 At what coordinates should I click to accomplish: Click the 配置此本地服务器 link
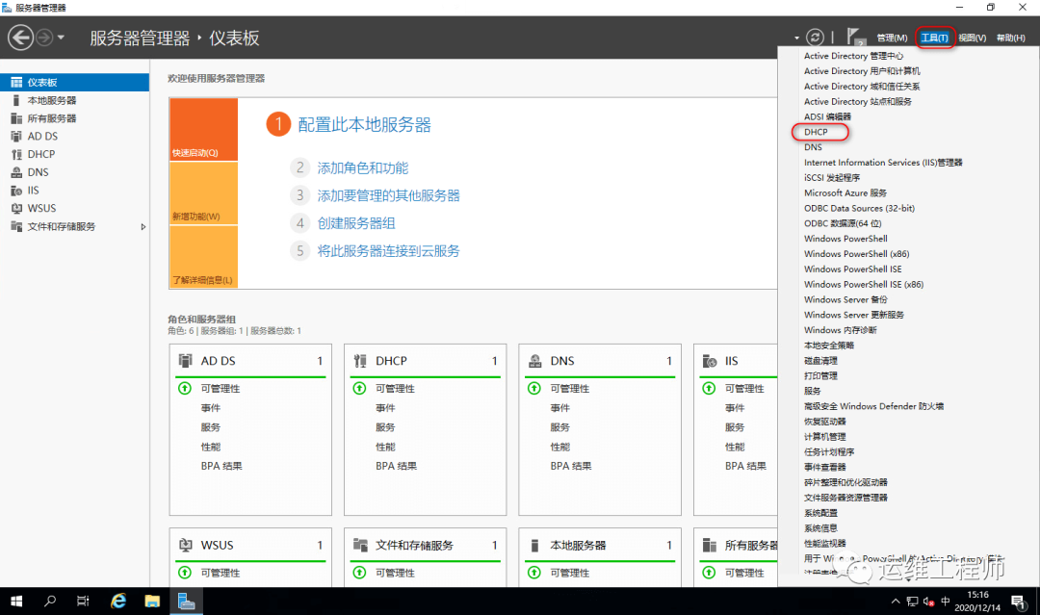[364, 124]
